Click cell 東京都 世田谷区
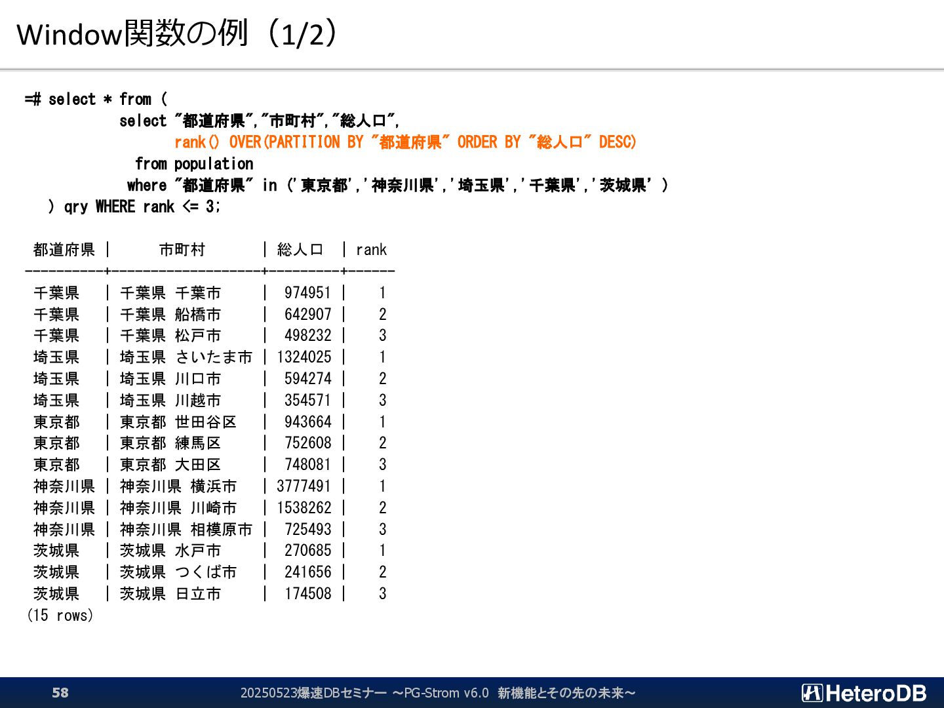Image resolution: width=944 pixels, height=708 pixels. pos(178,422)
